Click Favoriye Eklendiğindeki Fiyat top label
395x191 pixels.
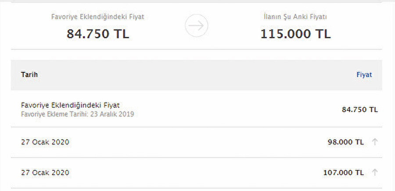pyautogui.click(x=98, y=17)
